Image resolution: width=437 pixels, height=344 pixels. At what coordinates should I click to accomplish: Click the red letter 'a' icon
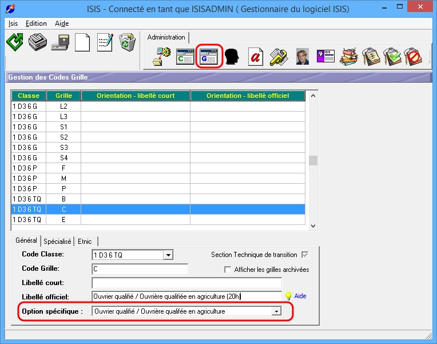255,57
